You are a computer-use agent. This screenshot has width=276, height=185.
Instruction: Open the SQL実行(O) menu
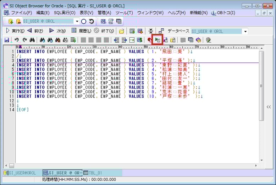pos(65,13)
